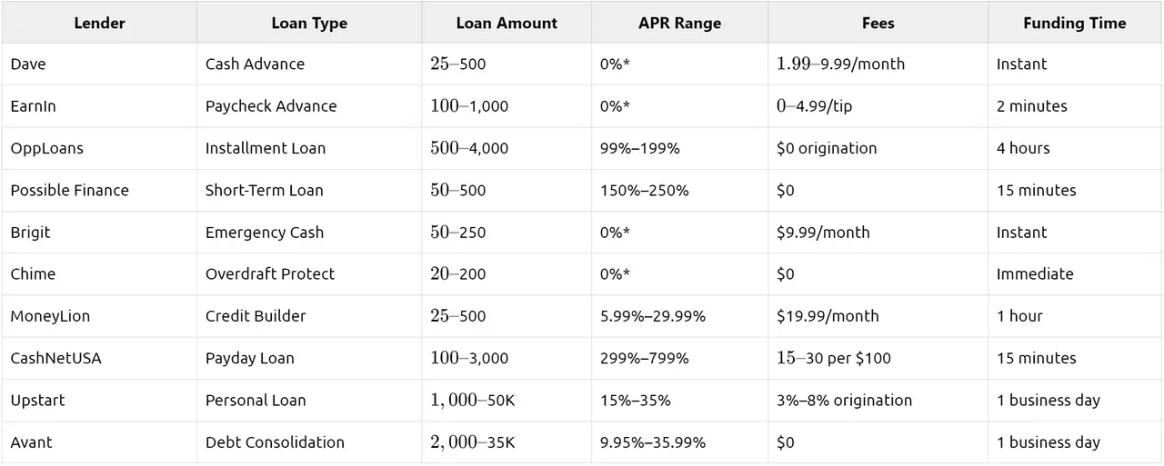Click Upstart's 3%–8% origination fee cell

click(x=878, y=400)
